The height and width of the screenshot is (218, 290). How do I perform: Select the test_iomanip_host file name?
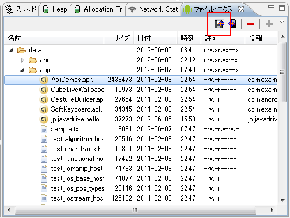tap(77, 169)
